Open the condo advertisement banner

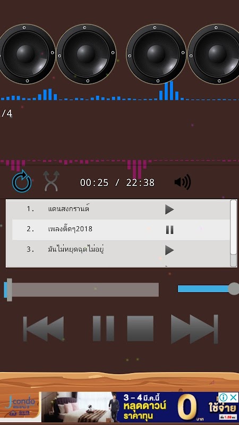(x=119, y=407)
